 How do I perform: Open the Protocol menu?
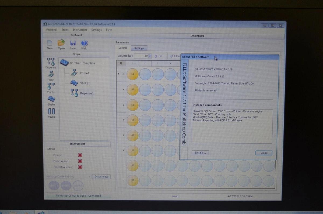coord(52,30)
